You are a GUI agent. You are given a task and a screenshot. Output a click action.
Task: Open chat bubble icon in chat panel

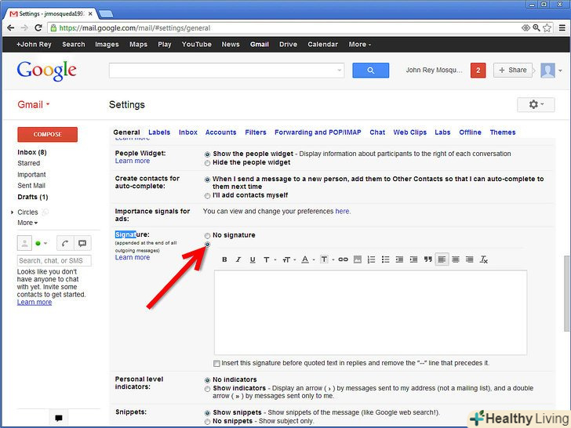pyautogui.click(x=82, y=243)
